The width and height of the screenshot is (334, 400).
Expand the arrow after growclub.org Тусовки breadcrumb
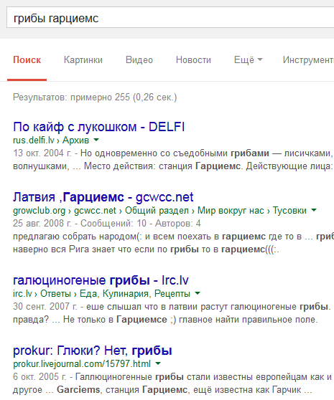[x=314, y=210]
